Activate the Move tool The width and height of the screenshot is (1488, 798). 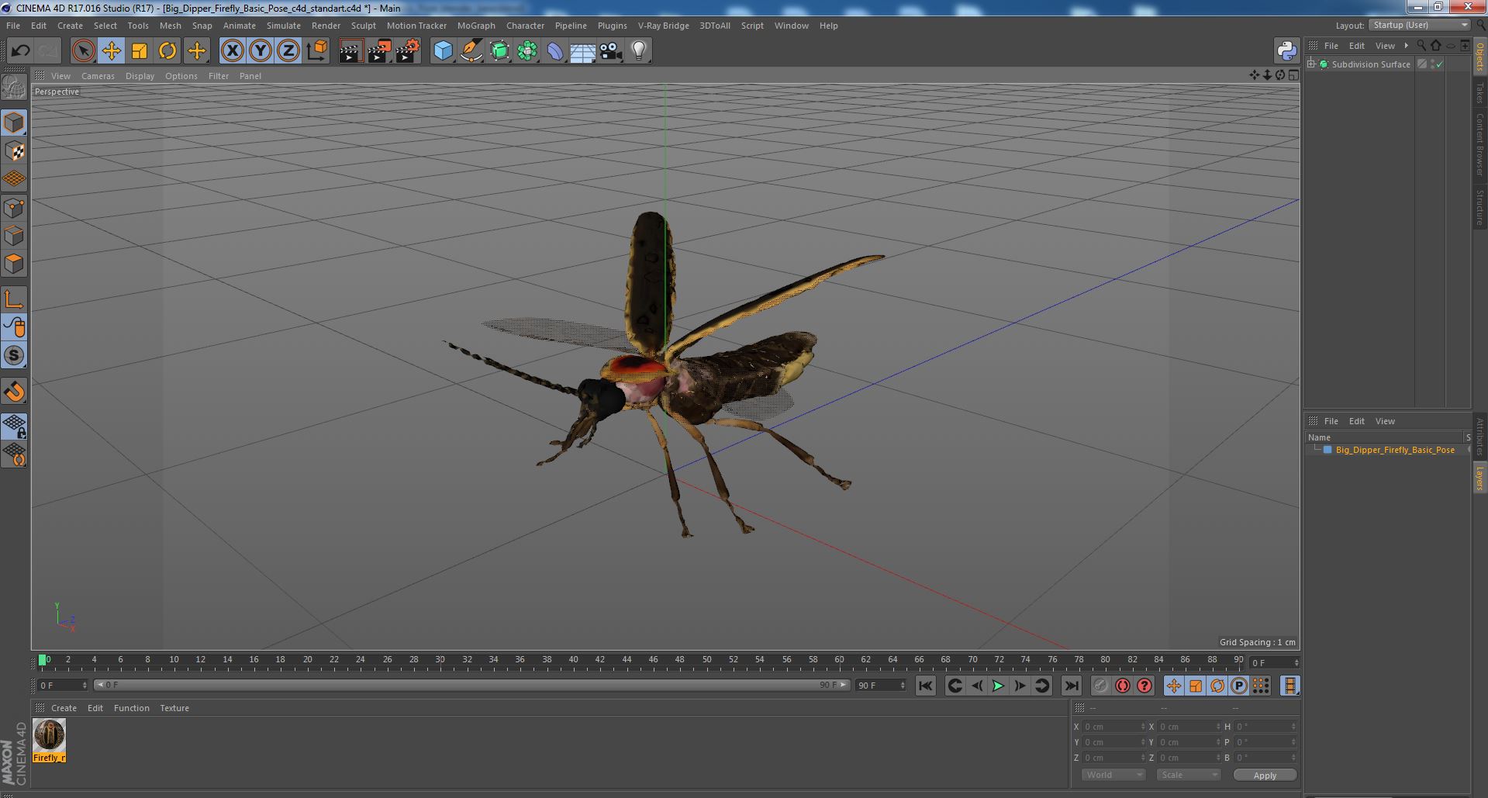[111, 51]
